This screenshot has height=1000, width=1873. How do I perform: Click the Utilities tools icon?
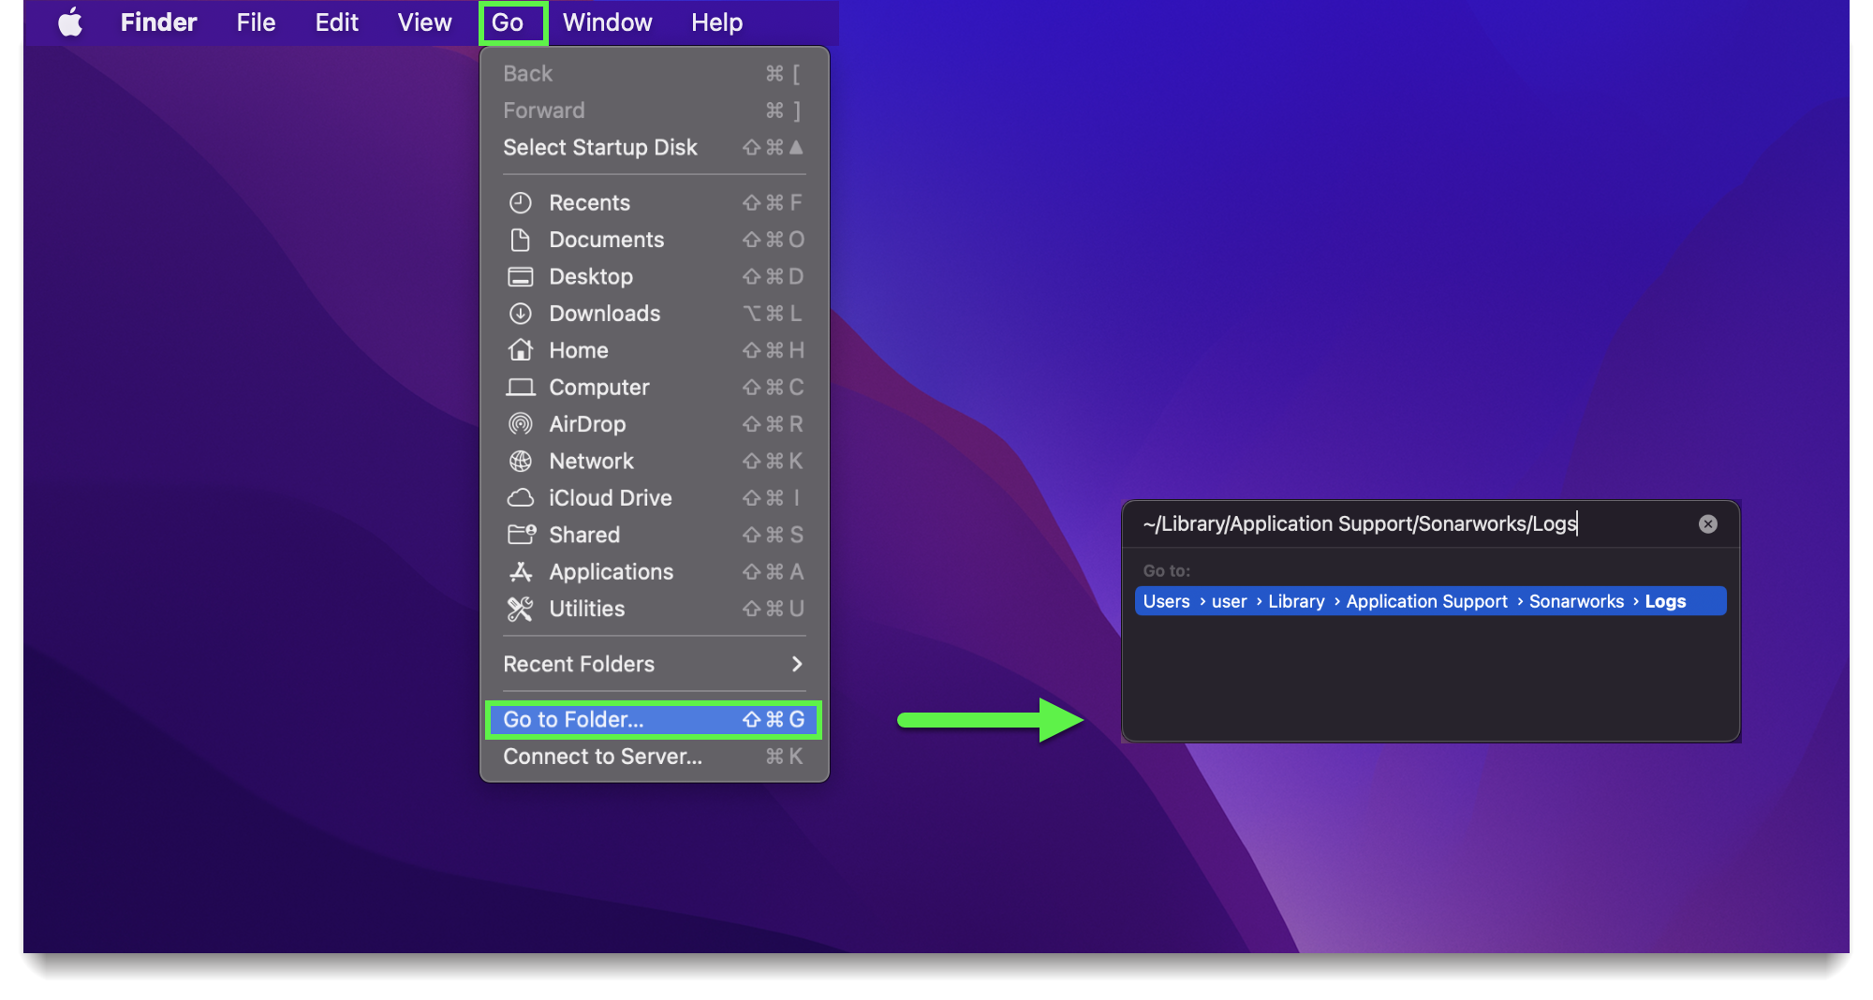(x=521, y=609)
